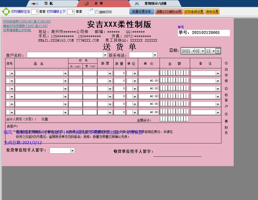The height and width of the screenshot is (200, 258).
Task: Click the 保存设置 button
Action: 212,11
